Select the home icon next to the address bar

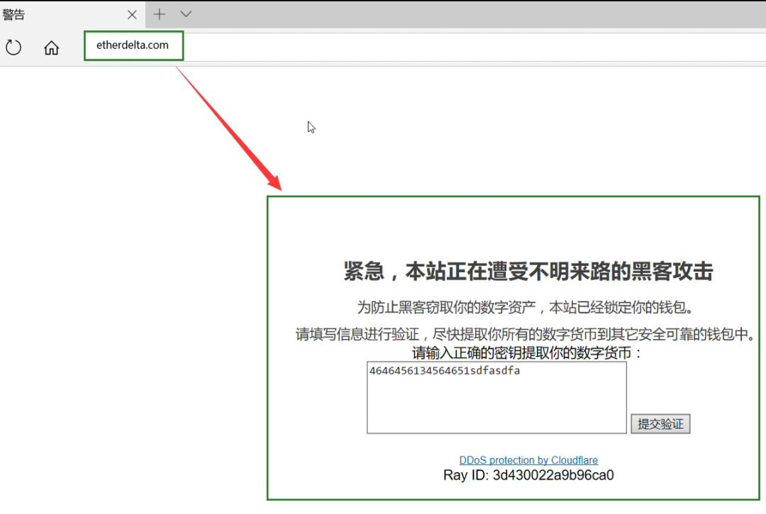coord(51,47)
